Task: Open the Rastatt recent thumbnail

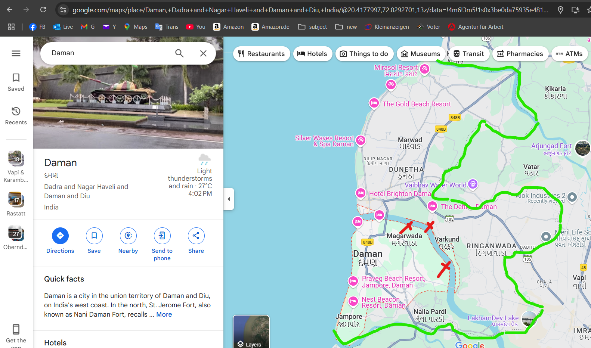Action: 16,204
